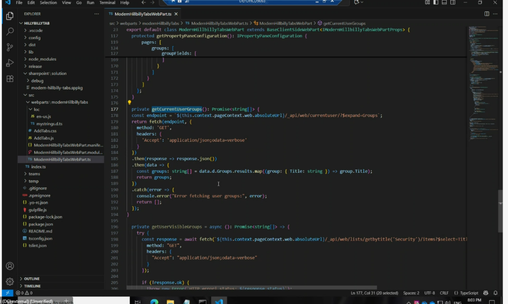
Task: Show errors and warnings in status bar
Action: click(24, 293)
